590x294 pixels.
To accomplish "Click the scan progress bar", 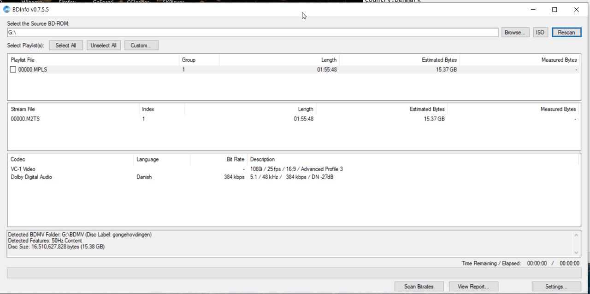I will coord(294,273).
